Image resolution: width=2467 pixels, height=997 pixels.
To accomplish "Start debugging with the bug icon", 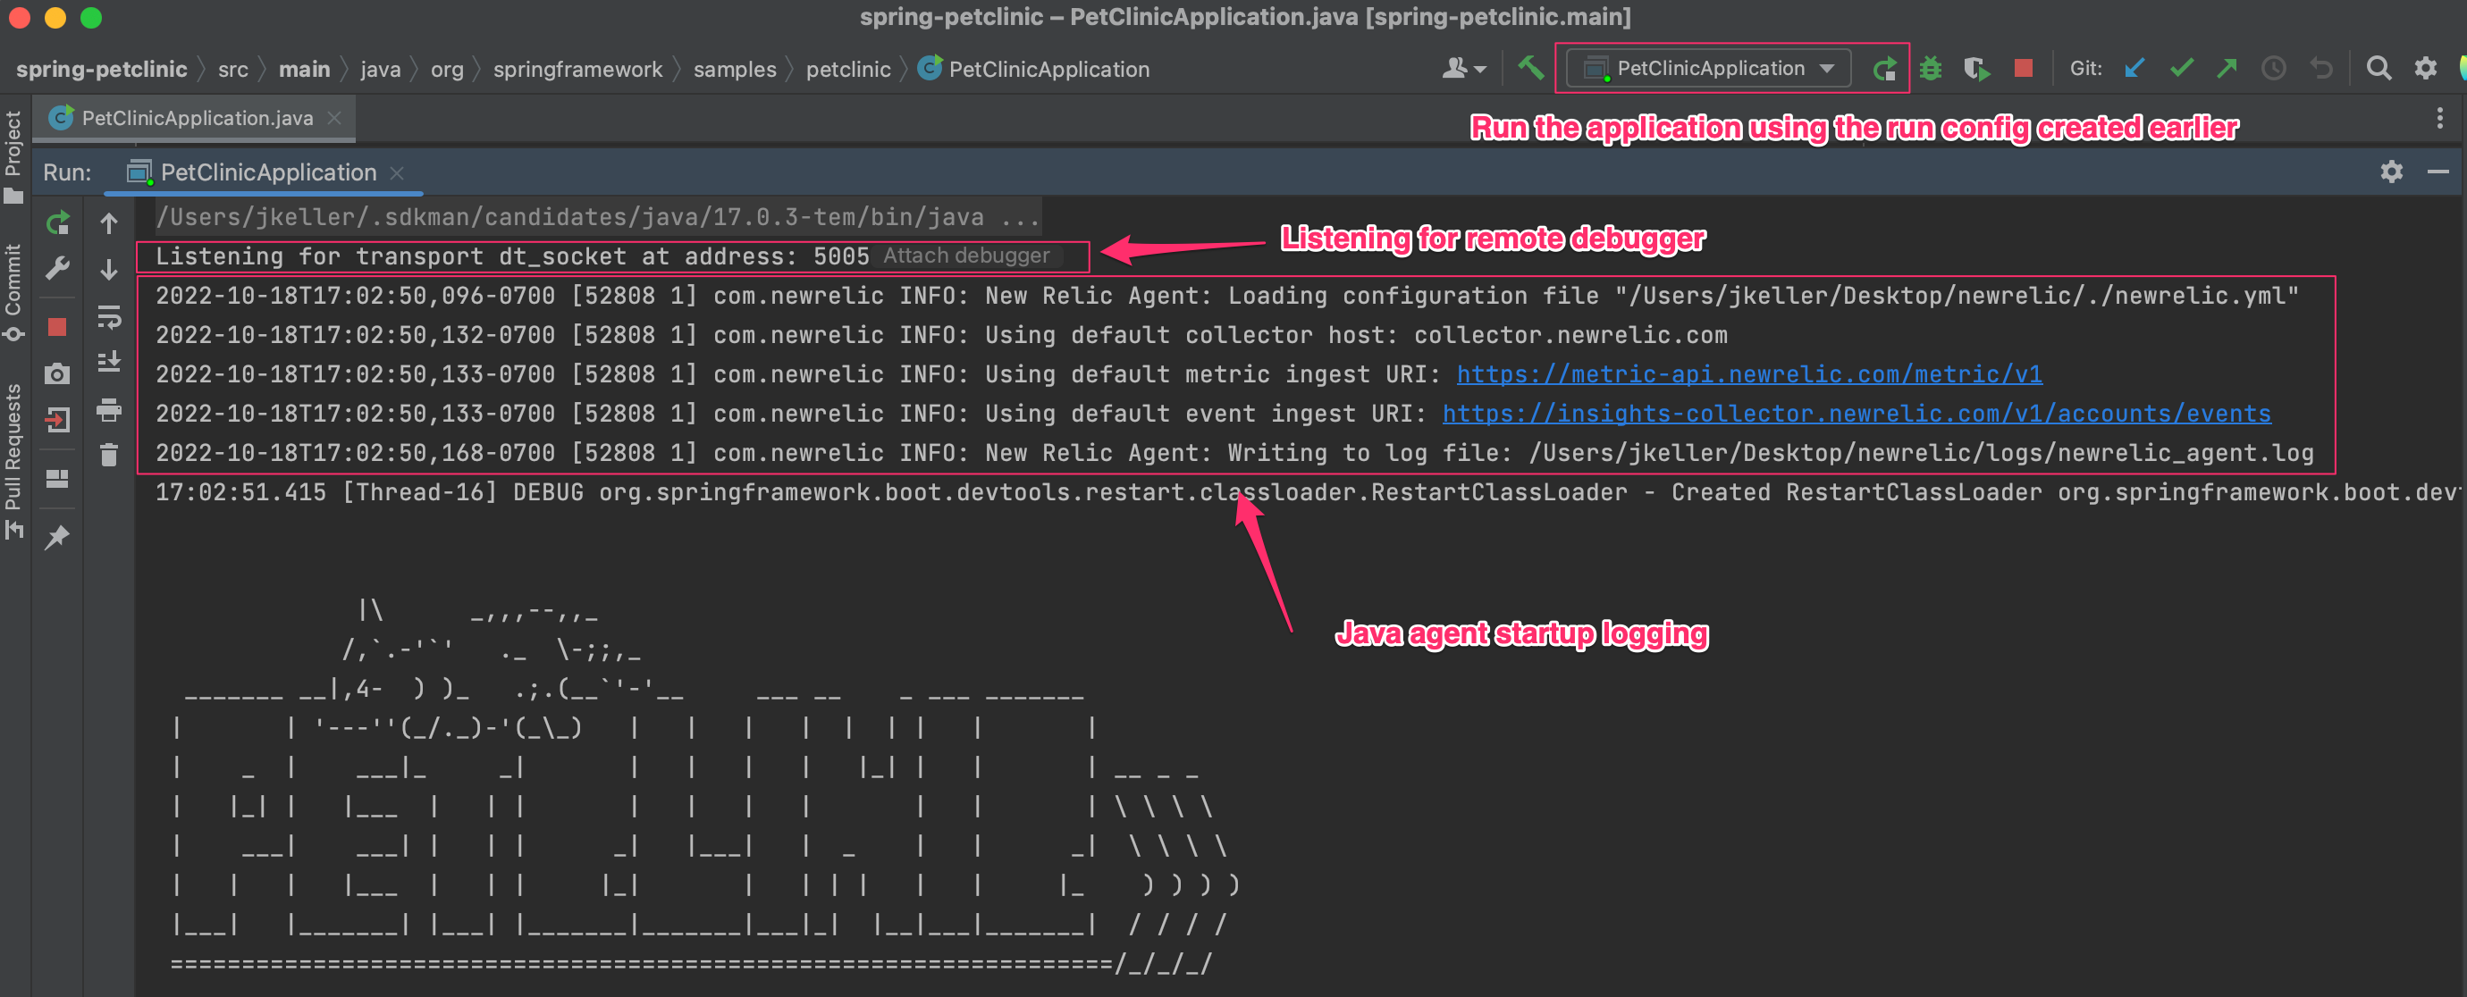I will click(x=1930, y=69).
